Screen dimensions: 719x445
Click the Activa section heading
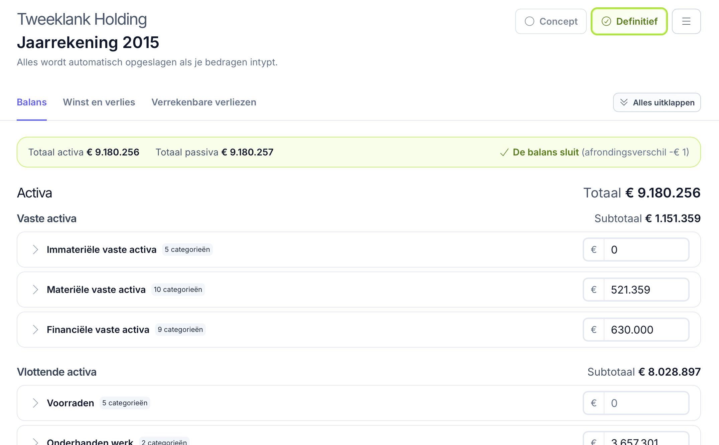click(x=34, y=193)
